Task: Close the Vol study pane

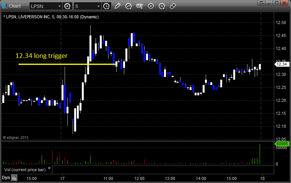Action: coord(49,168)
